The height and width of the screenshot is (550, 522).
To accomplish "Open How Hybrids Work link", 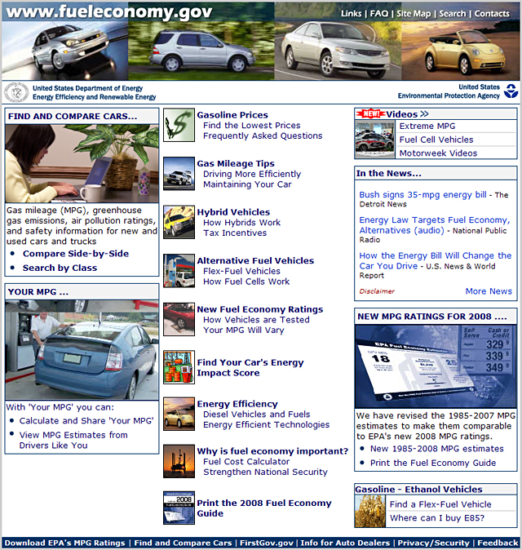I will pyautogui.click(x=242, y=223).
